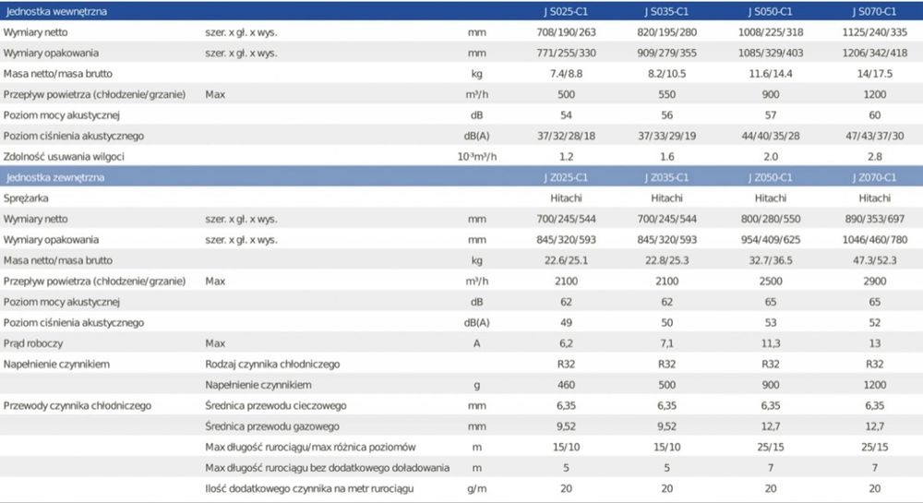The height and width of the screenshot is (503, 923).
Task: Click the mass value '8.2/10.5'
Action: (666, 74)
